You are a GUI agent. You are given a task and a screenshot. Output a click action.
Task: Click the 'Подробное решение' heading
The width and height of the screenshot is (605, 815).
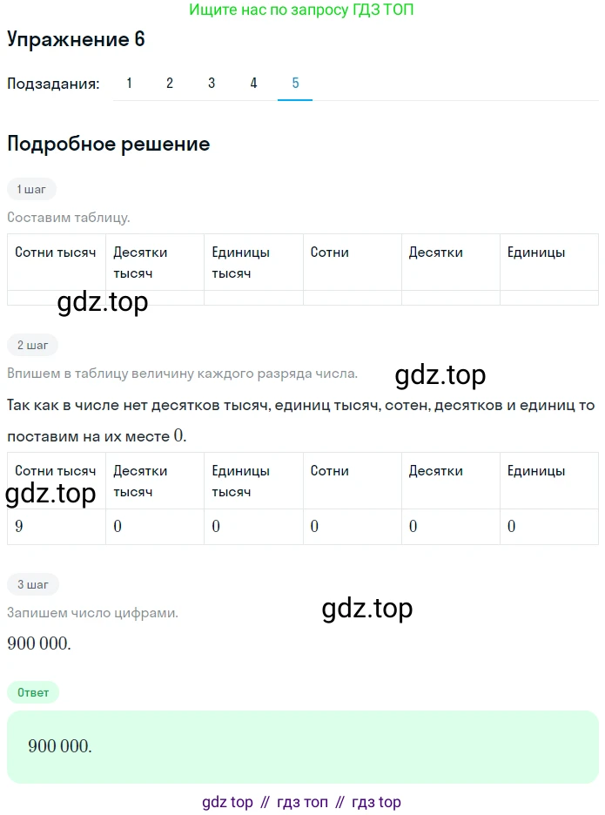[109, 144]
